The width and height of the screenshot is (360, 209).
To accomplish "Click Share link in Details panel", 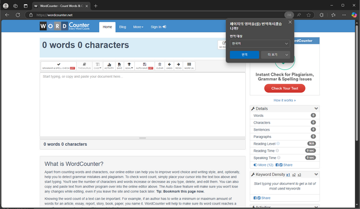I will tap(287, 165).
